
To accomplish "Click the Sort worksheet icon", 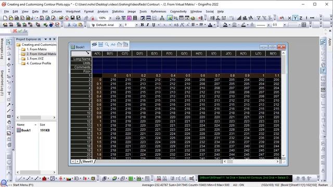I will 224,18.
